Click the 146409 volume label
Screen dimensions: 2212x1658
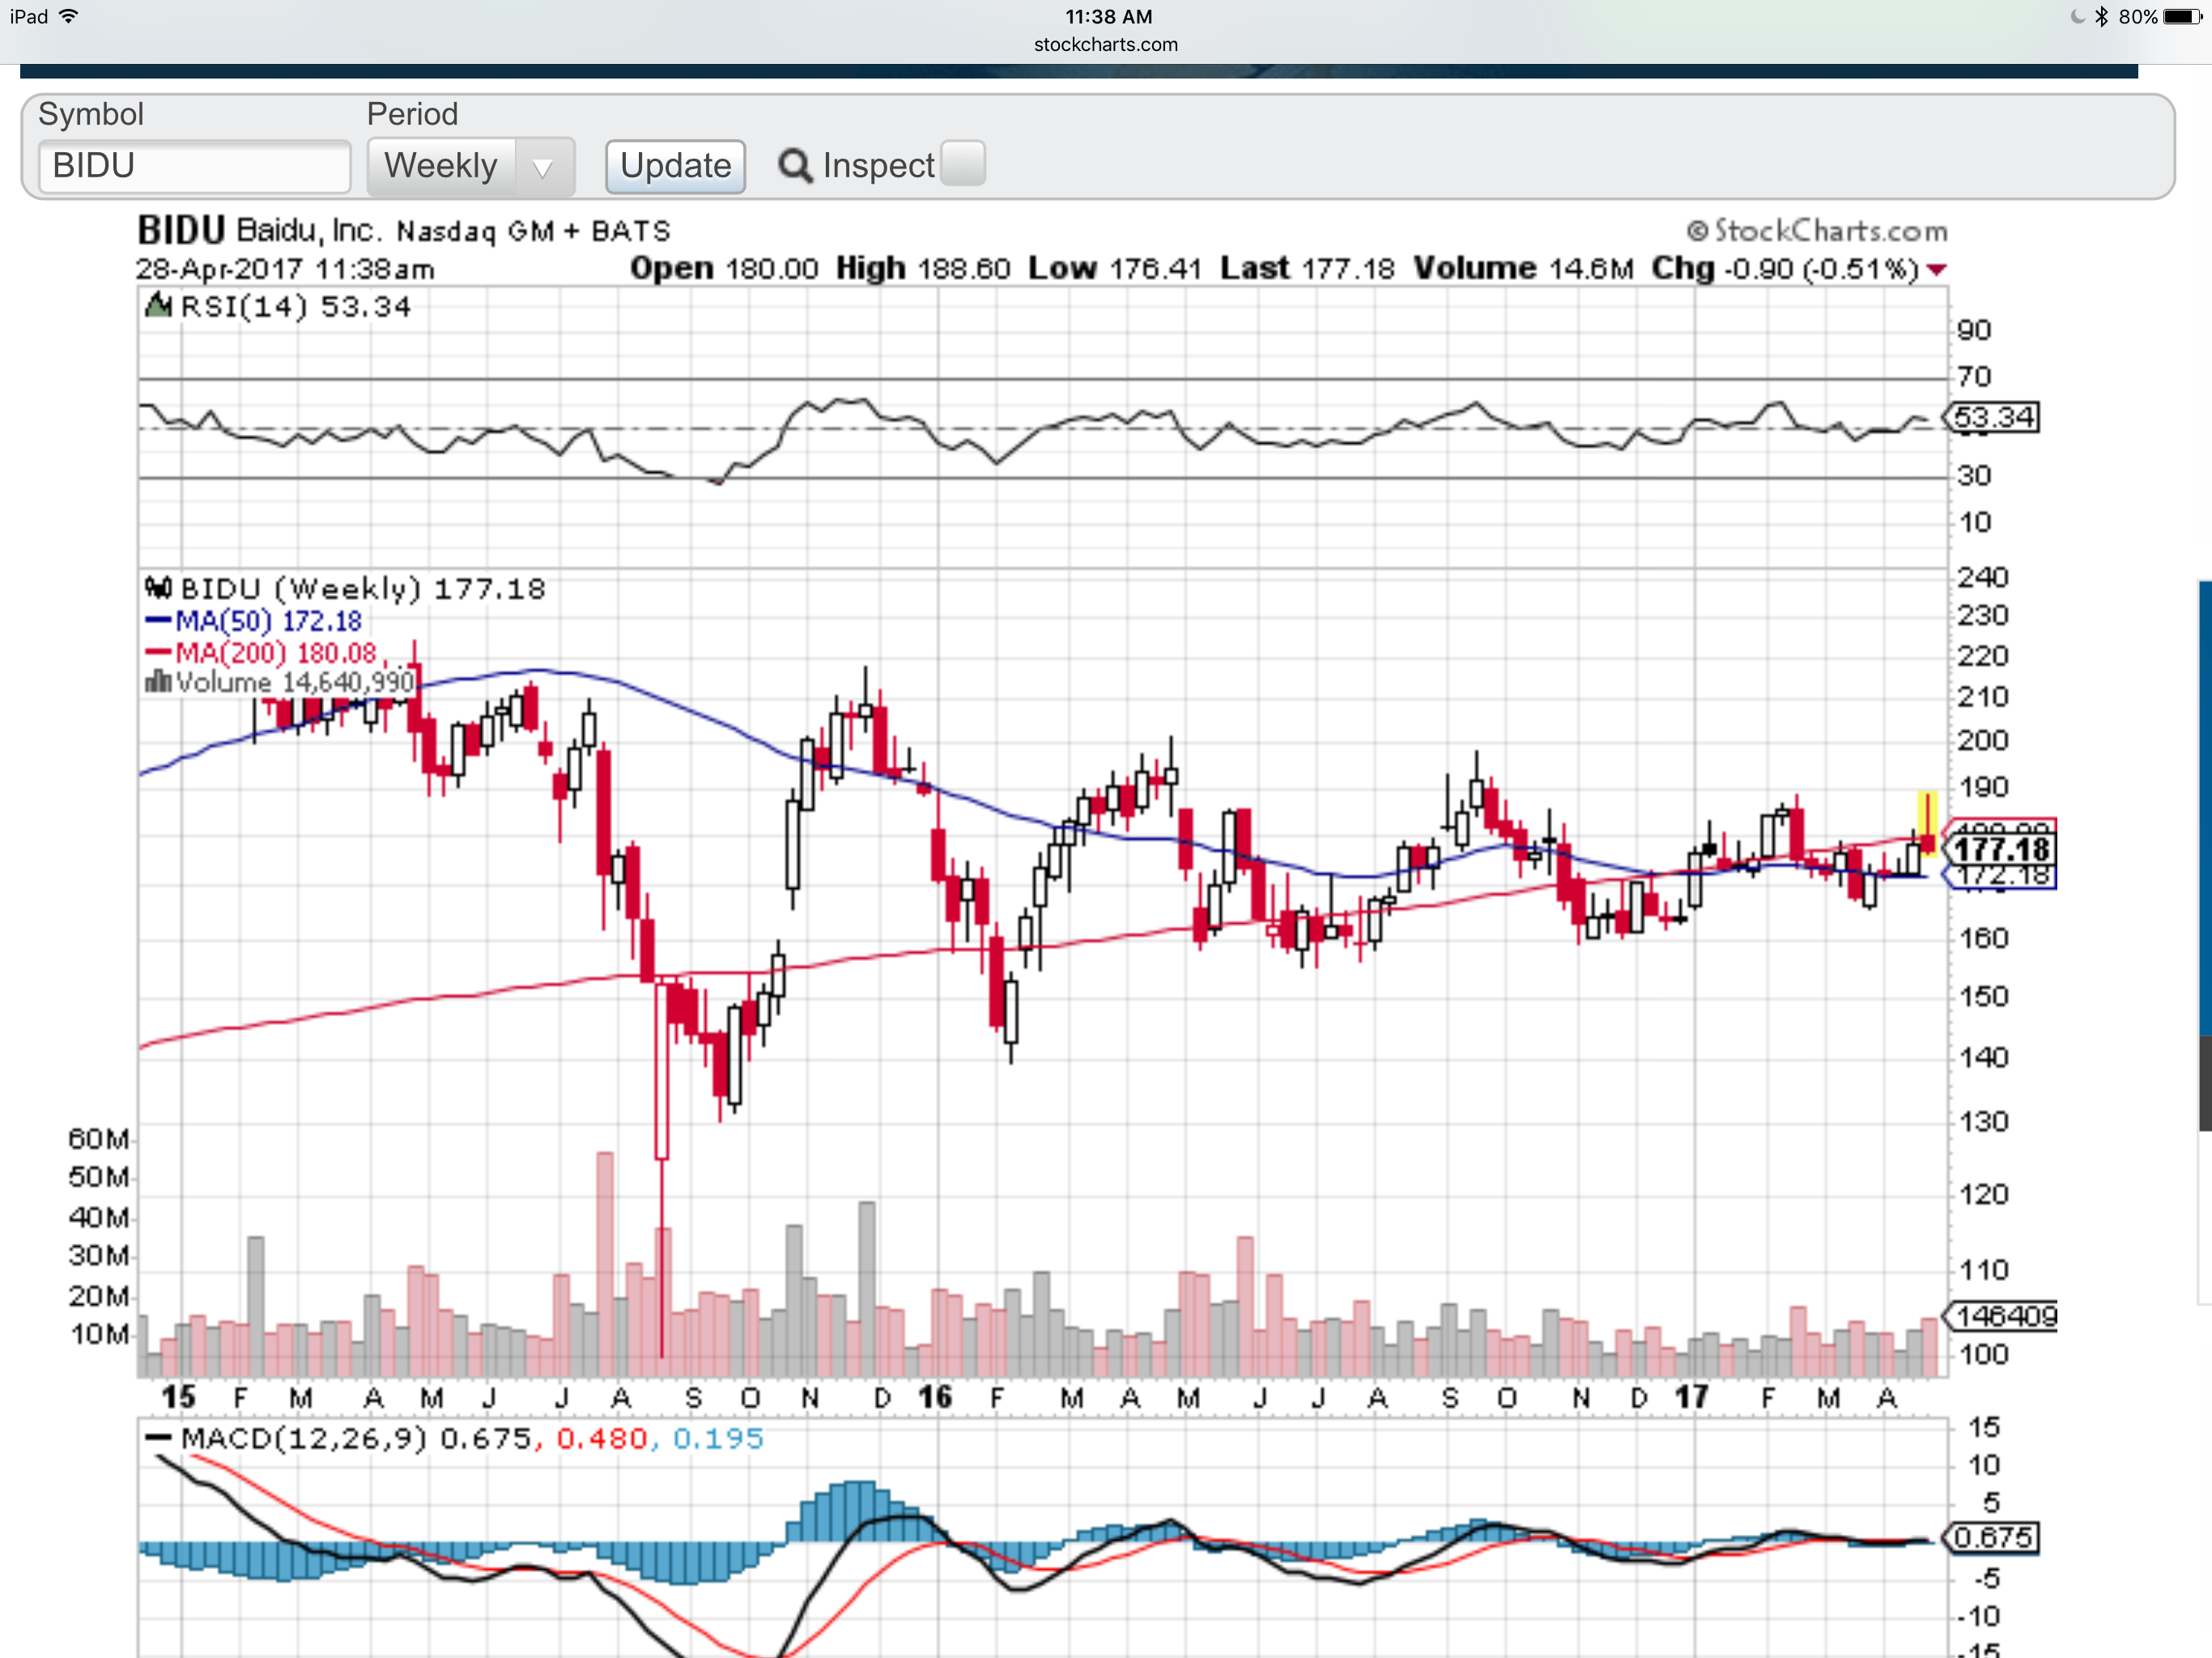(x=1999, y=1316)
